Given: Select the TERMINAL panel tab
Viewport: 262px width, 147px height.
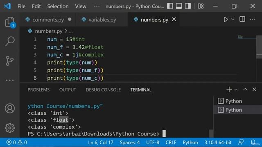Looking at the screenshot, I should coord(141,90).
